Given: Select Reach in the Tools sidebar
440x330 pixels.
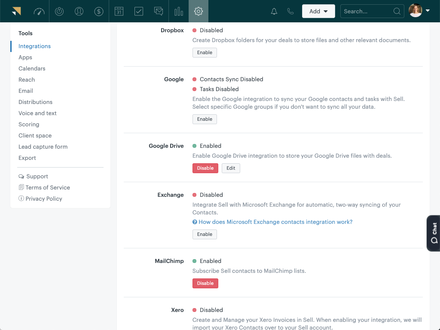Looking at the screenshot, I should tap(27, 79).
